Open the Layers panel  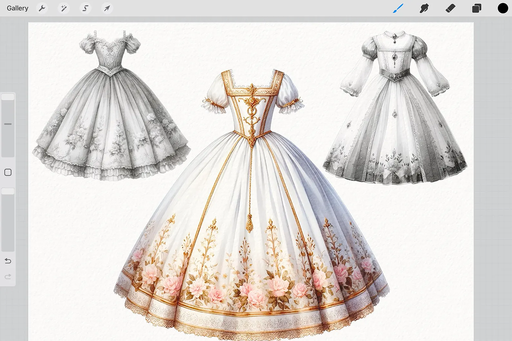point(477,8)
